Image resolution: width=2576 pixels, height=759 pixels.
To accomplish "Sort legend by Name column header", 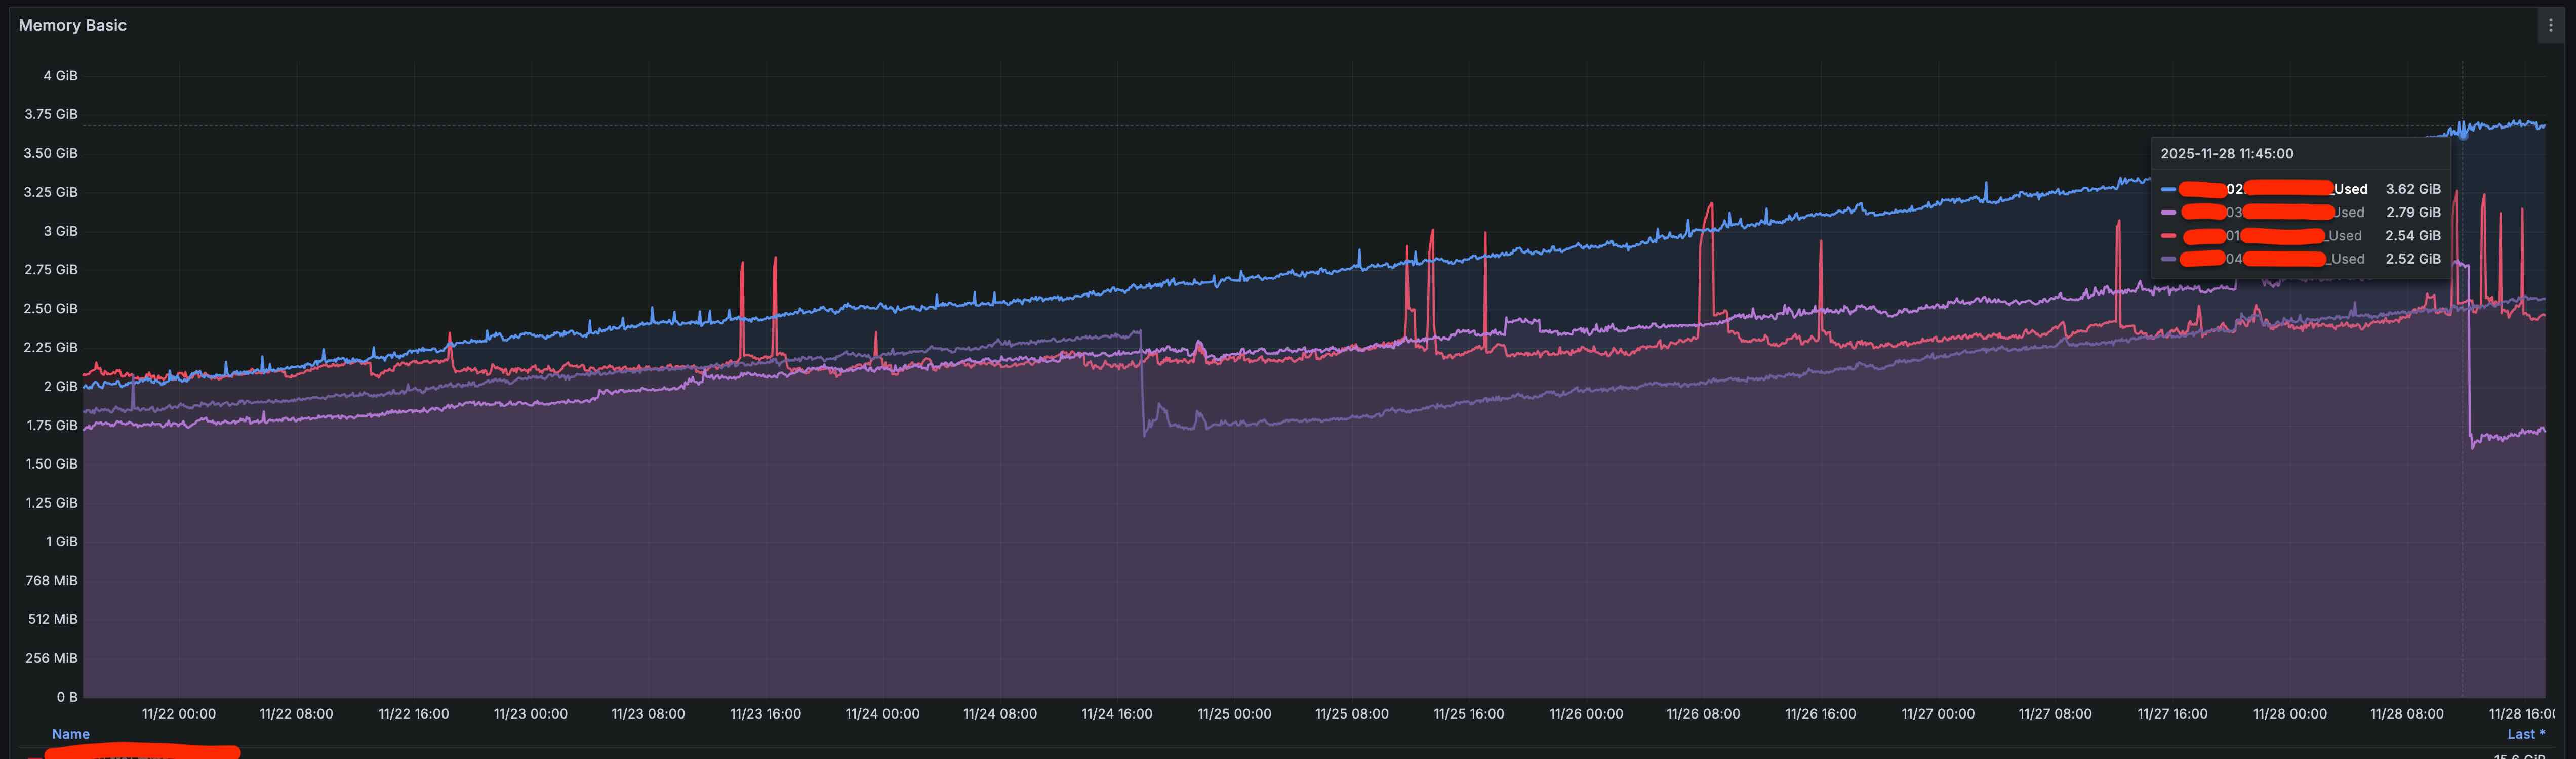I will pos(70,734).
